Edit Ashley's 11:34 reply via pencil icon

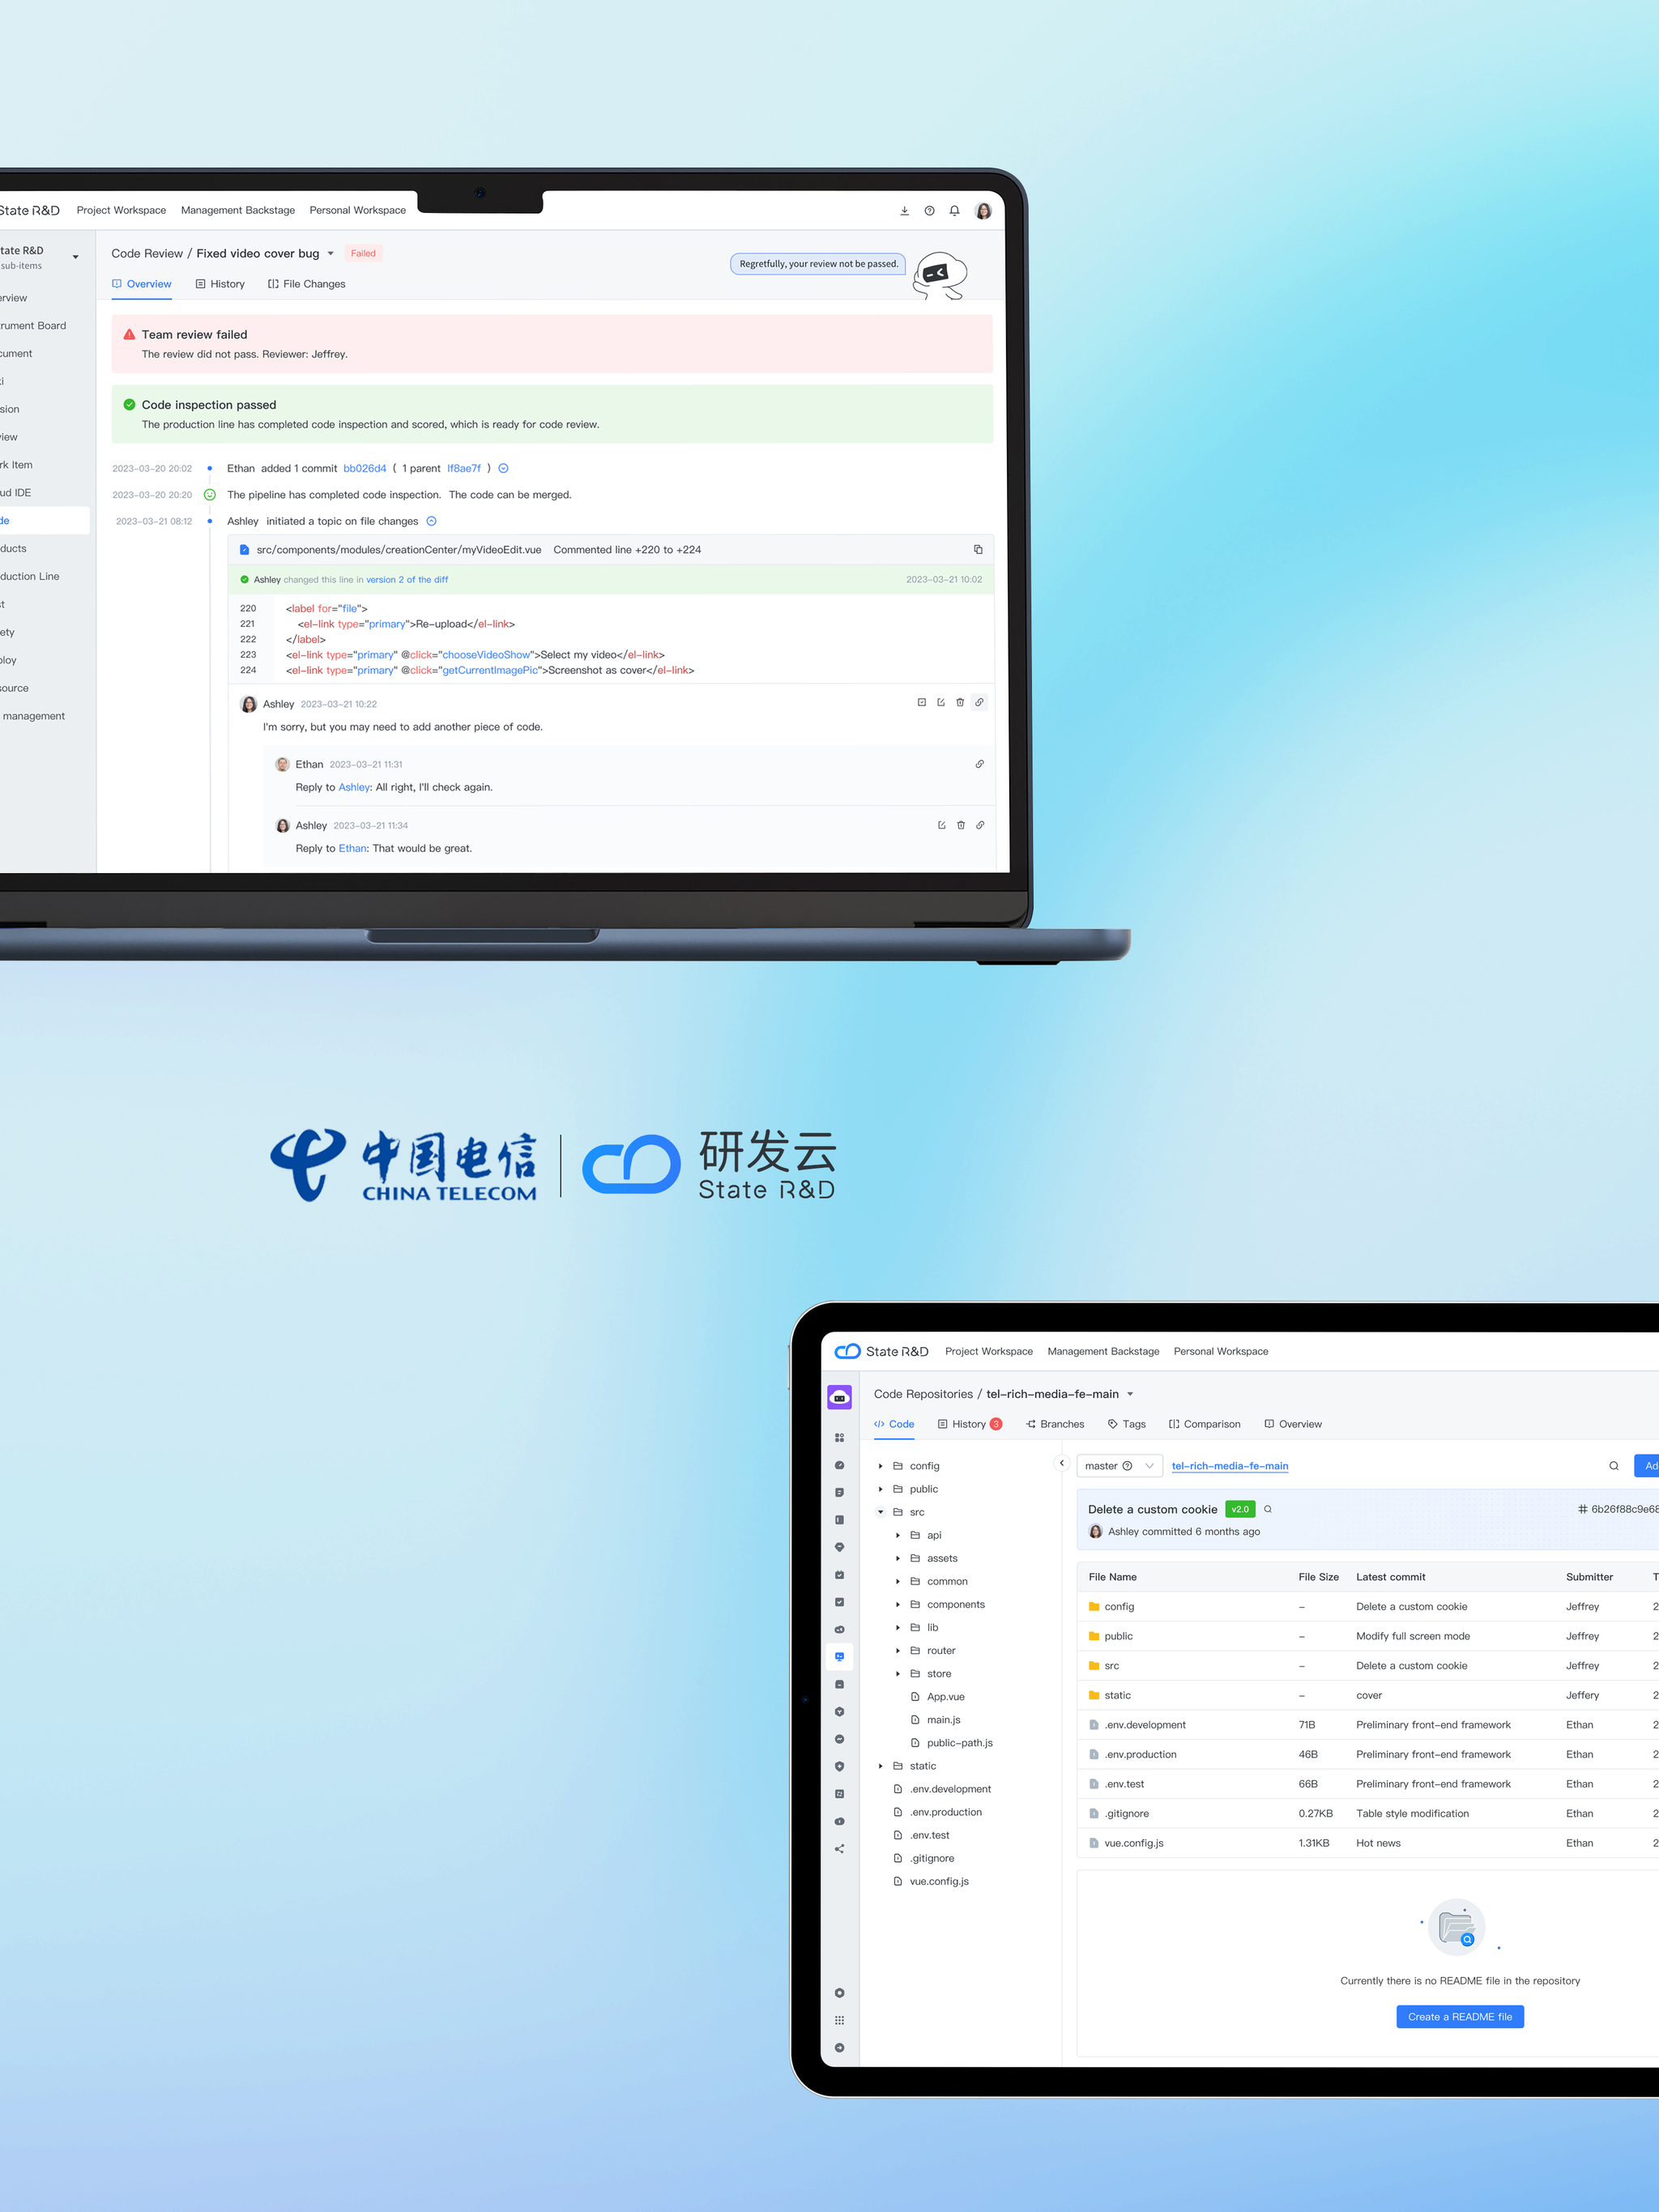(942, 825)
